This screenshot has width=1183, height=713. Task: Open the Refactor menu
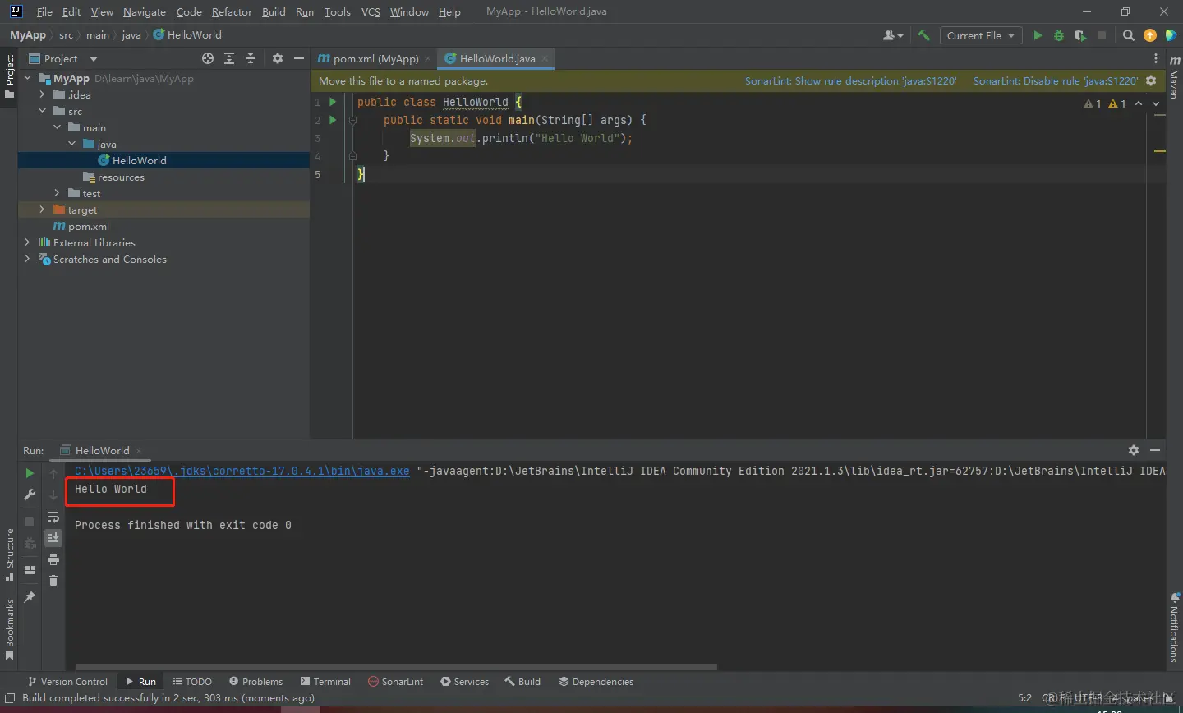(232, 11)
